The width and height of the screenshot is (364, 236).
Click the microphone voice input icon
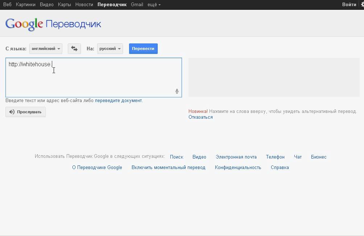pos(177,91)
